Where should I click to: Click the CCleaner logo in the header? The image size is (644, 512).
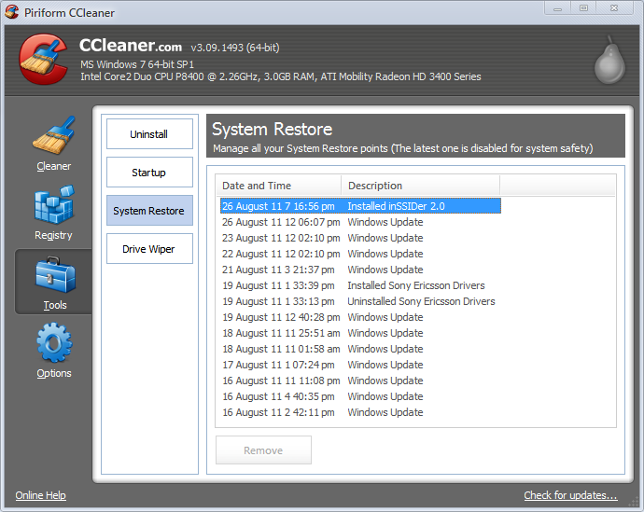[43, 60]
